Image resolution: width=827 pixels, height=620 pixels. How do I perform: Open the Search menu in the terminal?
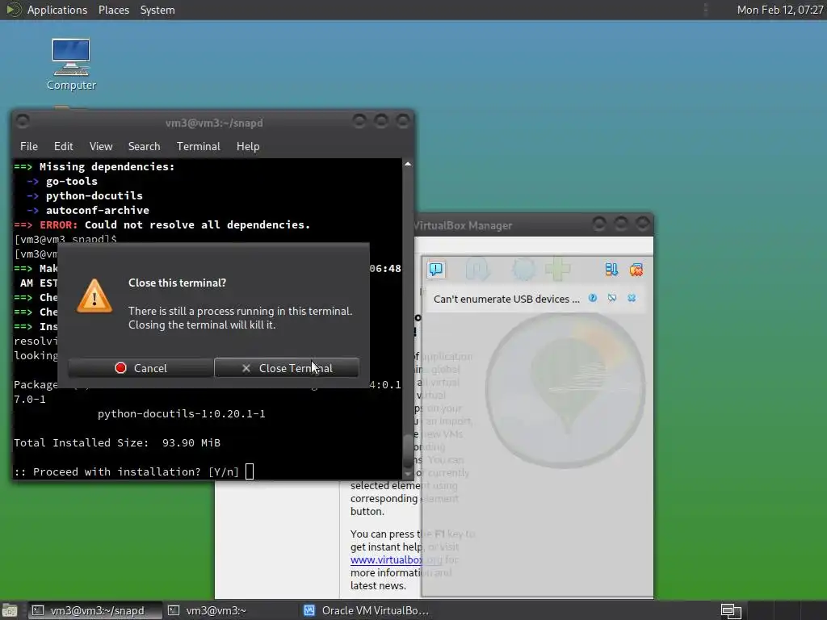point(144,146)
